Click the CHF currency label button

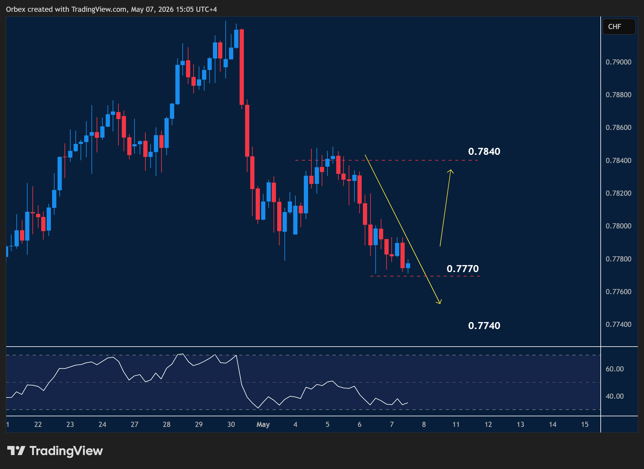(x=619, y=27)
